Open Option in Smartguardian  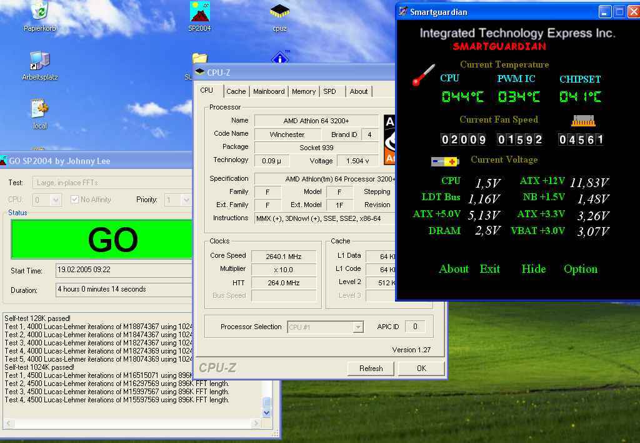[x=581, y=269]
